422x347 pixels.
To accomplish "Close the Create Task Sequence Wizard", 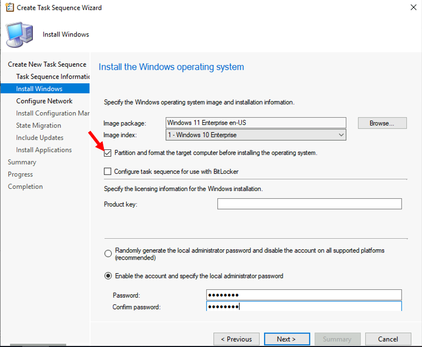I will coord(413,7).
